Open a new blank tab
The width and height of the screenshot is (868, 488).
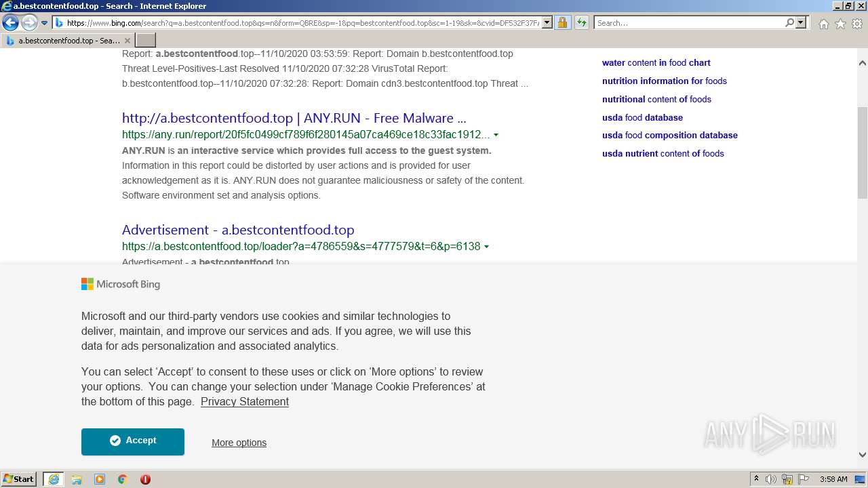[146, 41]
